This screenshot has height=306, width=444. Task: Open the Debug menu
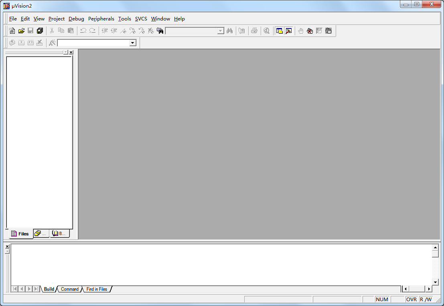[x=76, y=19]
